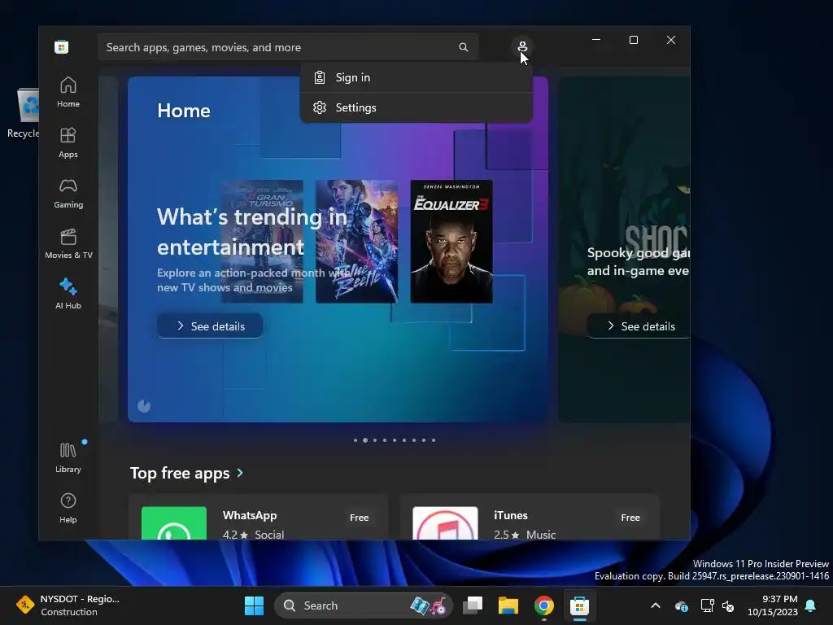Show hidden system tray icons
The height and width of the screenshot is (625, 833).
656,605
